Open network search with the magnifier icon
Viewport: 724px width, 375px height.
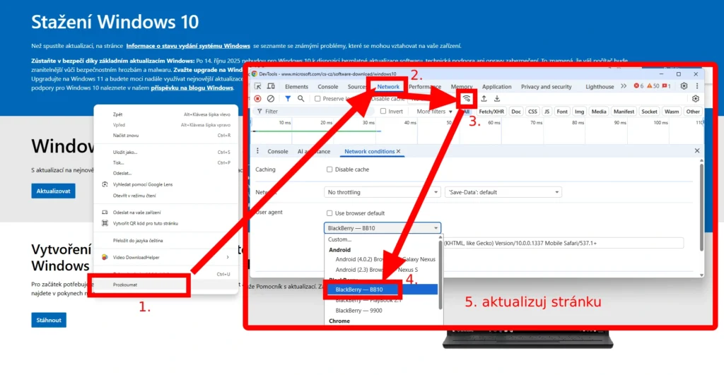(301, 98)
